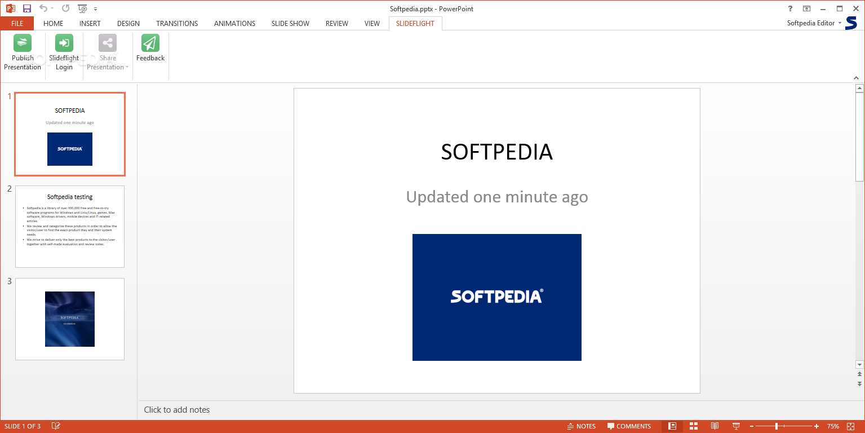The width and height of the screenshot is (865, 433).
Task: Click the zoom in plus button
Action: (x=817, y=426)
